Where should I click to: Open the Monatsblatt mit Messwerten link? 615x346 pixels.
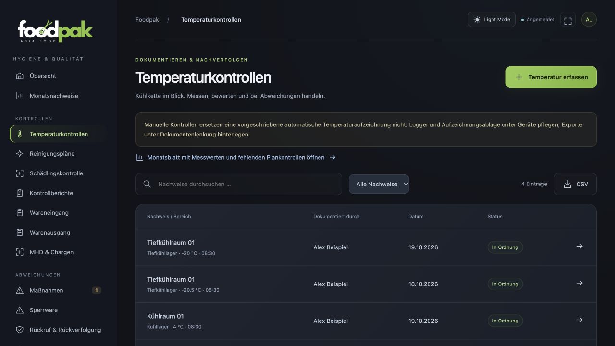(235, 157)
